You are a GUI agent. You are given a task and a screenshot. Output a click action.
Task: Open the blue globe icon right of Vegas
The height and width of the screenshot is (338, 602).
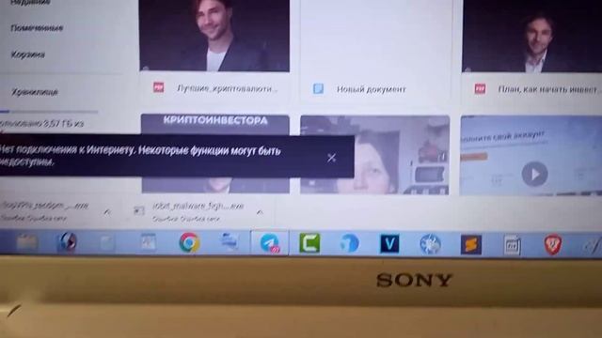point(431,244)
